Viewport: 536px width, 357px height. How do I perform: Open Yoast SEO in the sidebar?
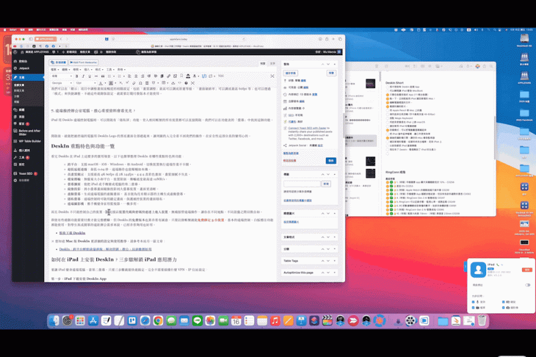pyautogui.click(x=27, y=173)
